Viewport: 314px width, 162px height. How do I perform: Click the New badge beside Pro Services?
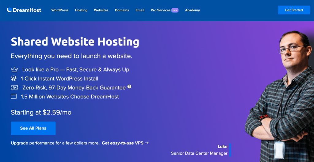point(175,10)
